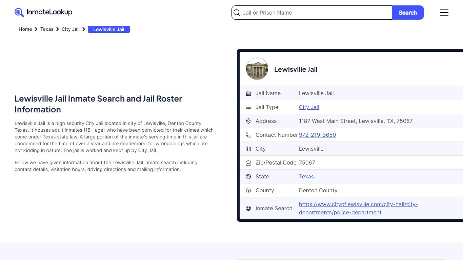Click the blue Search button
463x260 pixels.
[408, 13]
